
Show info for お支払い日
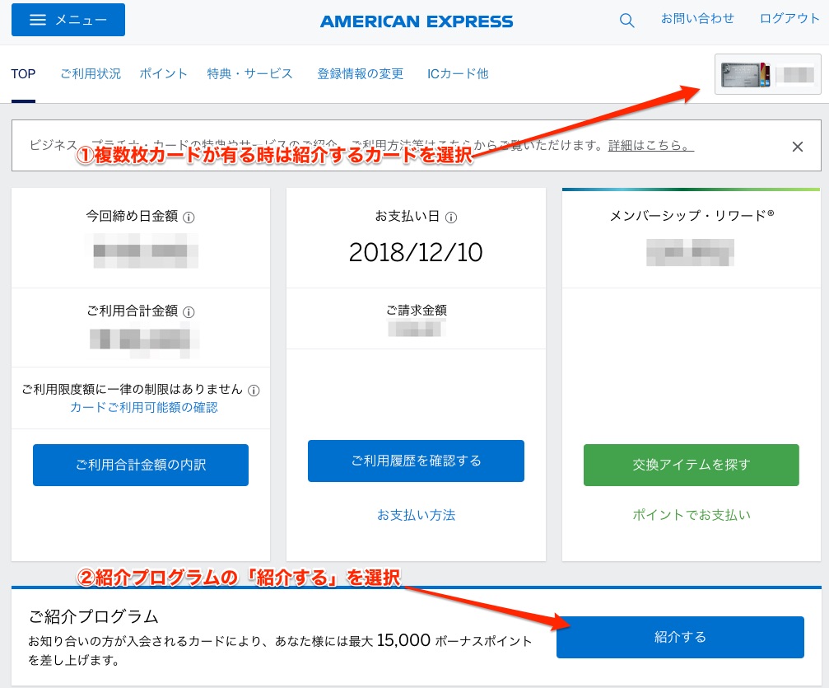(x=451, y=217)
